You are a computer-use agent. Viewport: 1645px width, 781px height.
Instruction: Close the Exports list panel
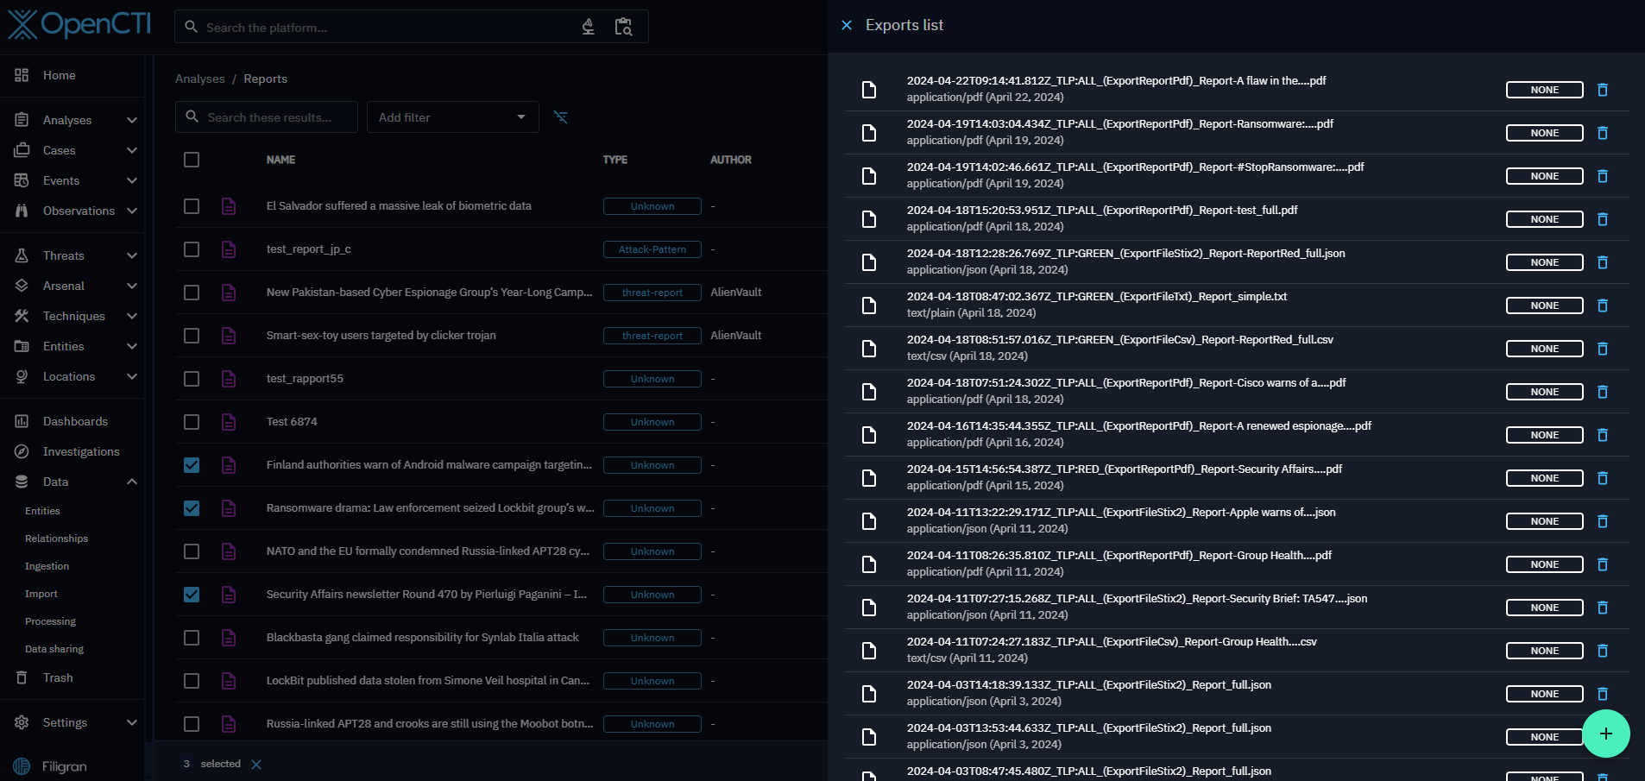point(847,25)
